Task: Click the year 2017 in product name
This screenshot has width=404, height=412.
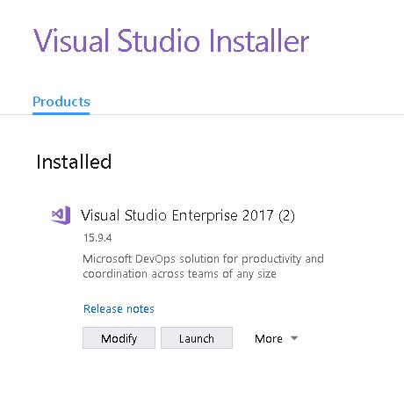Action: (x=257, y=215)
